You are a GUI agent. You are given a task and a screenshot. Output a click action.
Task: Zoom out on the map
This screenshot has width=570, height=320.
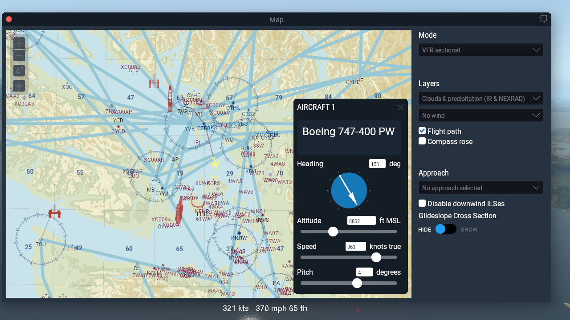coord(19,56)
